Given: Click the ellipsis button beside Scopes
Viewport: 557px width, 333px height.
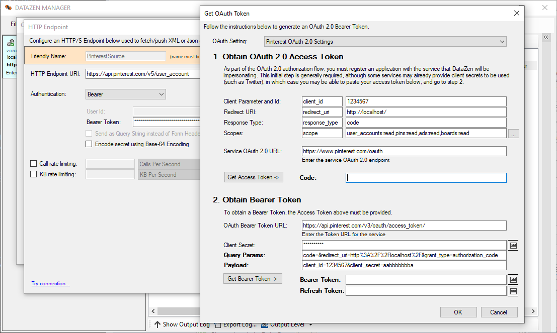Looking at the screenshot, I should (513, 134).
